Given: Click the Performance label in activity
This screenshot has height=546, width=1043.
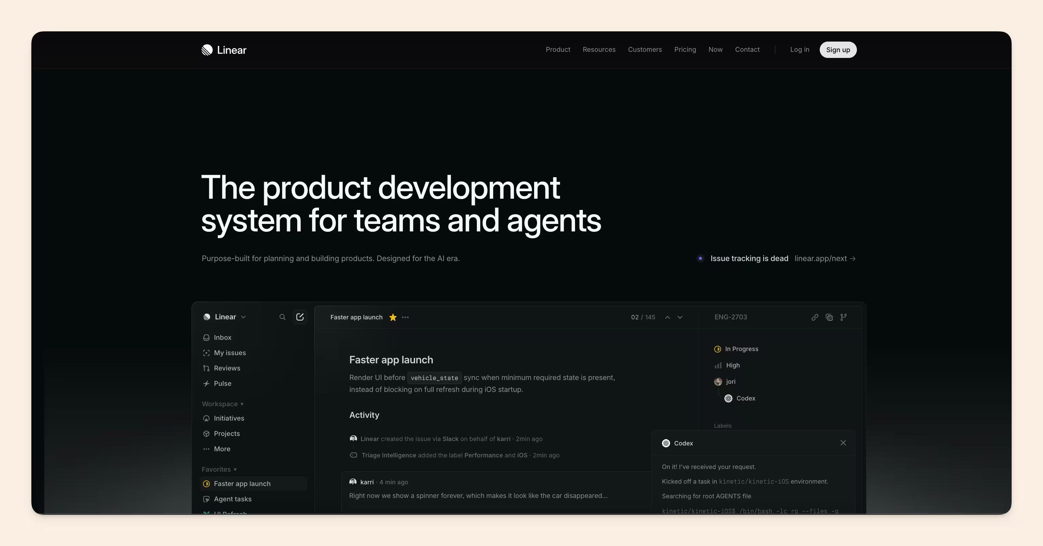Looking at the screenshot, I should click(483, 455).
